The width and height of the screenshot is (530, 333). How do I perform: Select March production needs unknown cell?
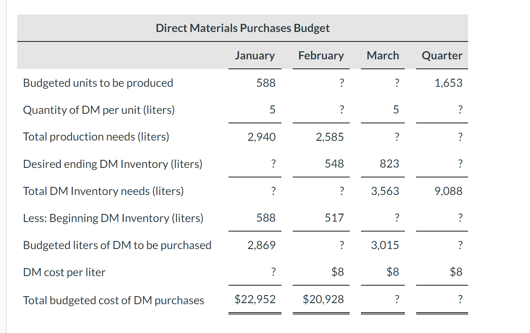397,137
